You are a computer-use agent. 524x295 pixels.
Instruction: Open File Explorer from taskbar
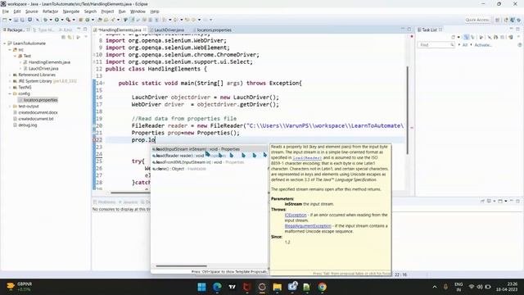click(277, 287)
